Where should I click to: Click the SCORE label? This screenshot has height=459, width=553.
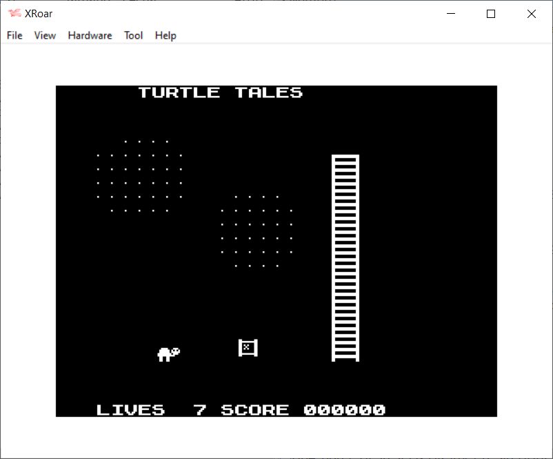click(254, 410)
